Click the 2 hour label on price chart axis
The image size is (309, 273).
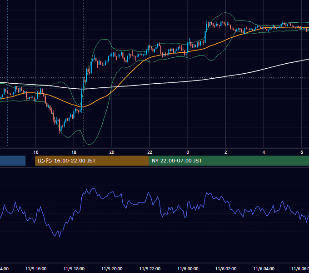coord(226,152)
